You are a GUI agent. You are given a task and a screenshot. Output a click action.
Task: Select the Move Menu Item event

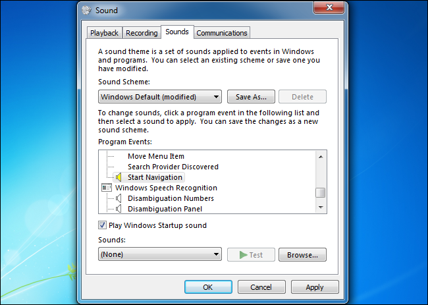pos(156,156)
